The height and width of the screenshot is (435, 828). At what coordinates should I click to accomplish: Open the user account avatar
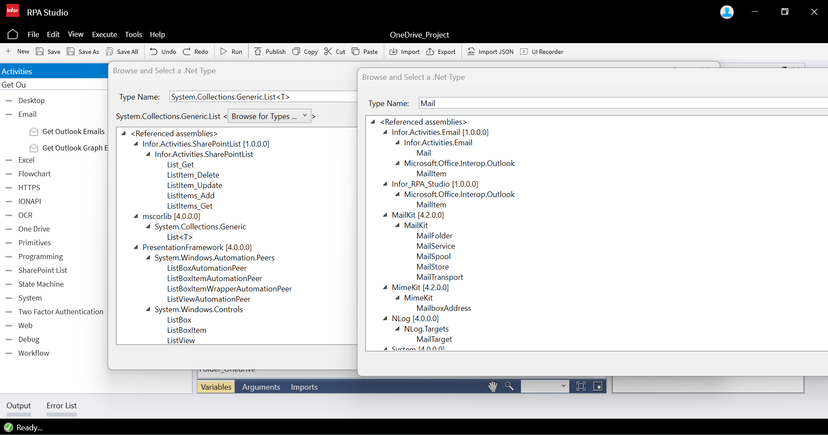727,12
